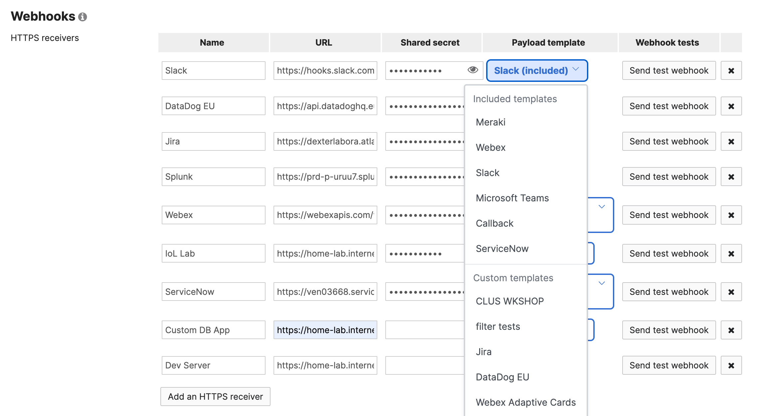
Task: Choose the Webex Adaptive Cards custom template
Action: coord(526,402)
